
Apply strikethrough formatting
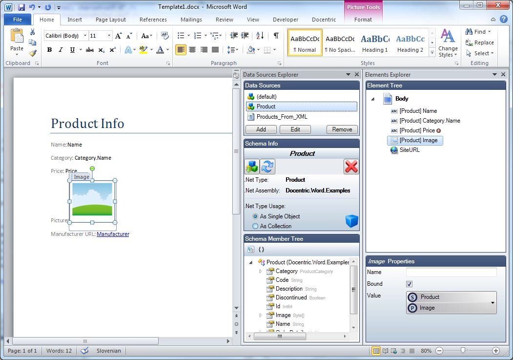pyautogui.click(x=90, y=50)
